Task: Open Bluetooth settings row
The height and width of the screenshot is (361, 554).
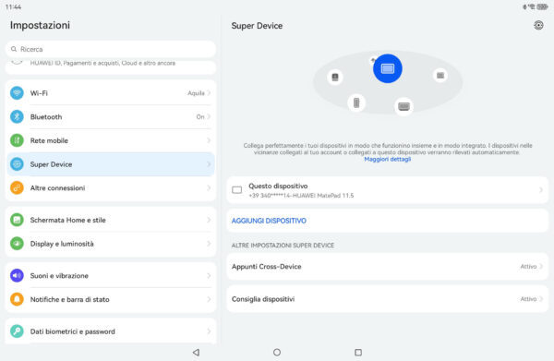Action: click(111, 117)
